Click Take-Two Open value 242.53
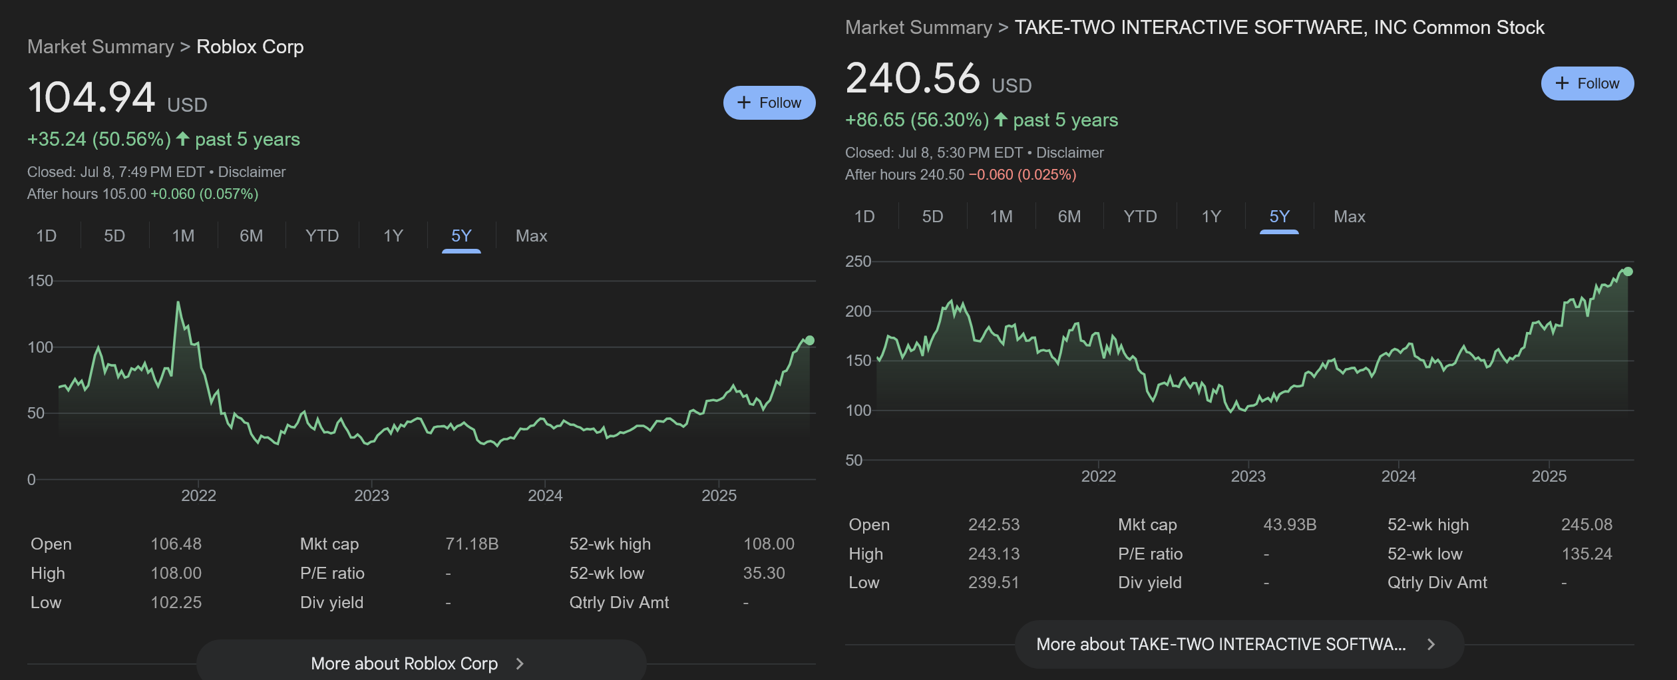Screen dimensions: 1677x680 click(994, 524)
